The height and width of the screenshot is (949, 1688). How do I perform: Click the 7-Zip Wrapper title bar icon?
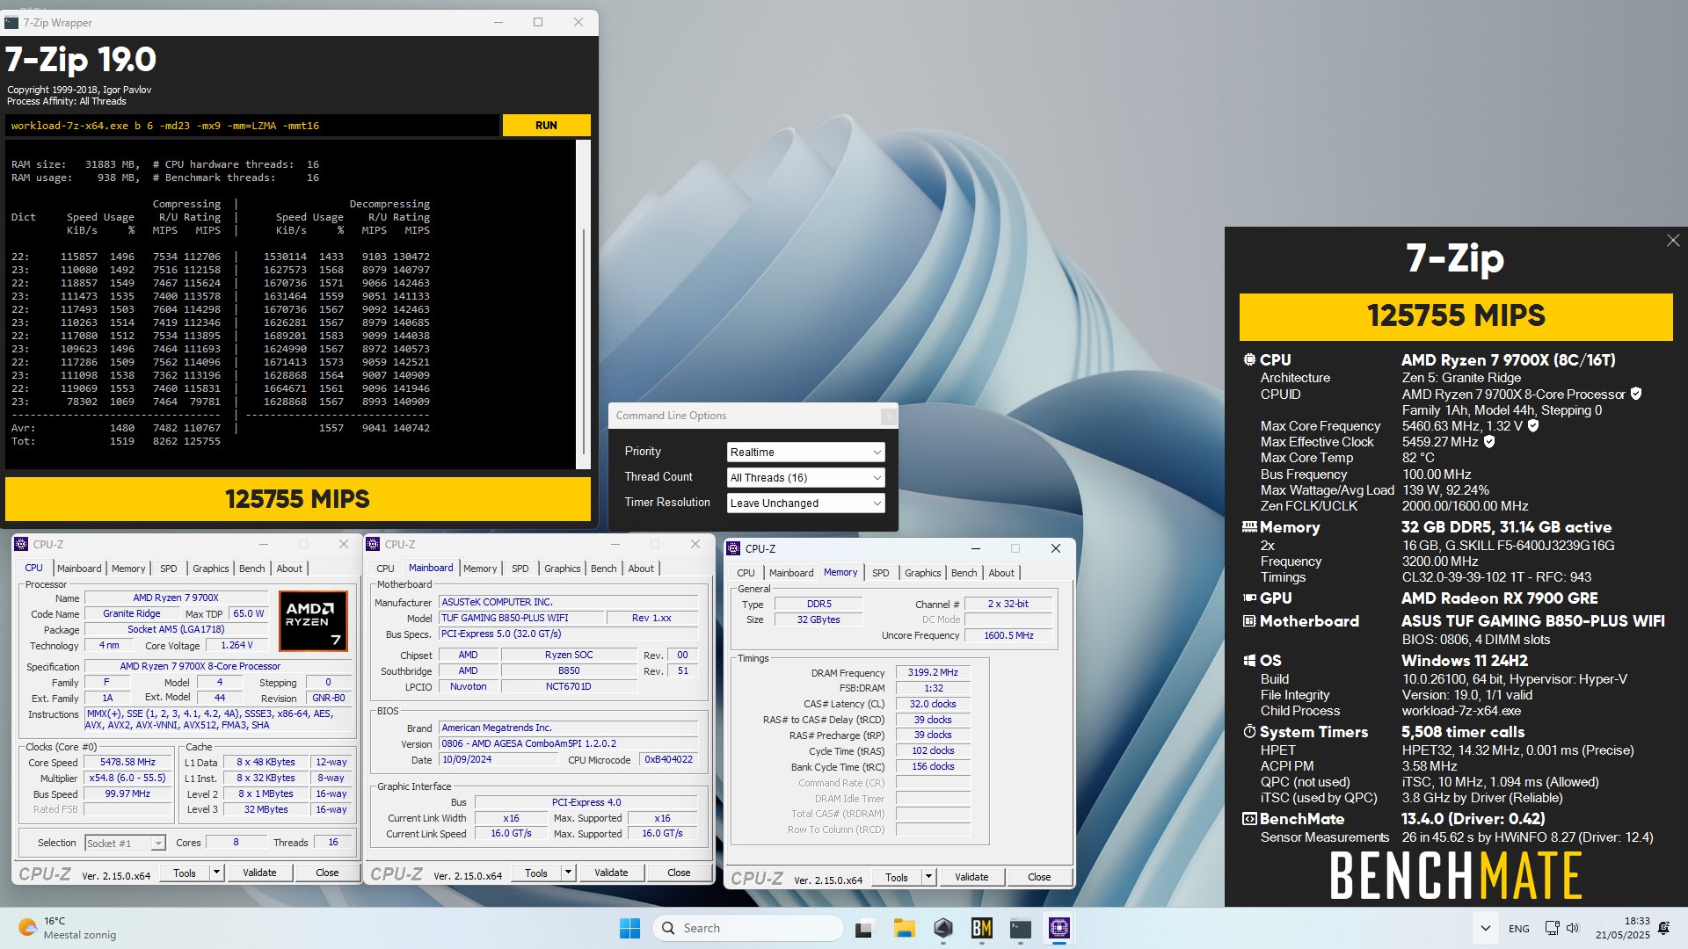[12, 22]
